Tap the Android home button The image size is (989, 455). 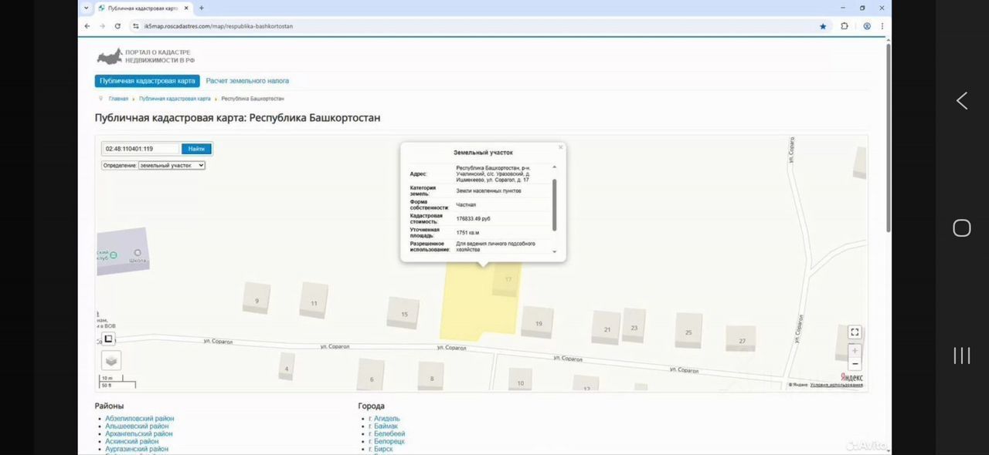click(962, 228)
